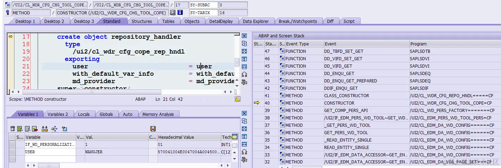Click save icon in Variables toolbar
501x168 pixels.
(153, 129)
